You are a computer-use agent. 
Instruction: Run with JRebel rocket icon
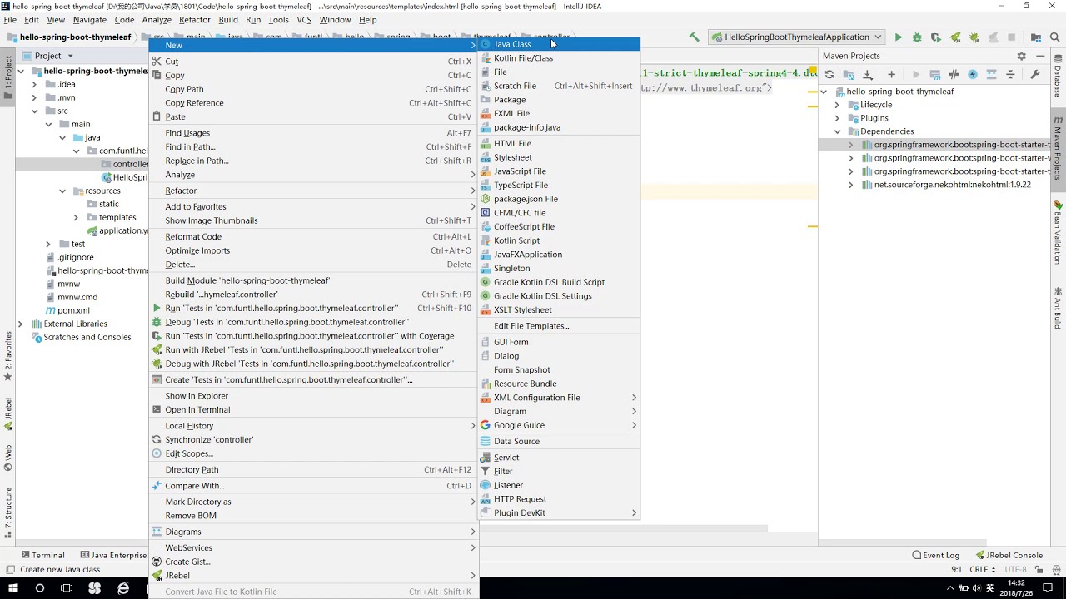click(955, 37)
